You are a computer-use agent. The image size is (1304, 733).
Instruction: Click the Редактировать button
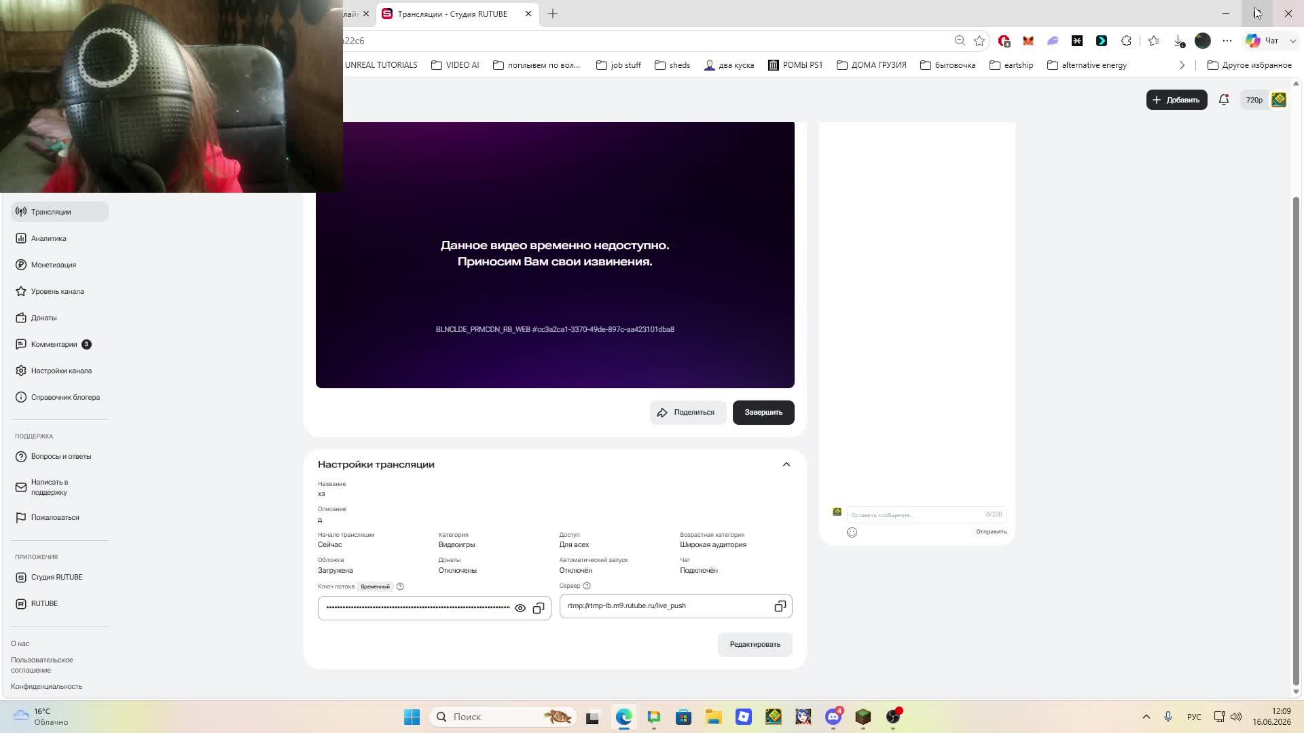tap(755, 644)
